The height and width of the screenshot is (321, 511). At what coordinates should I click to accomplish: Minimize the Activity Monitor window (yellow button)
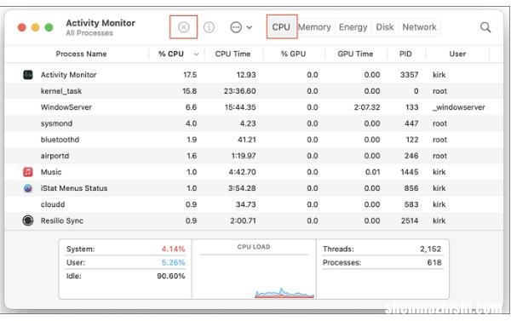35,27
